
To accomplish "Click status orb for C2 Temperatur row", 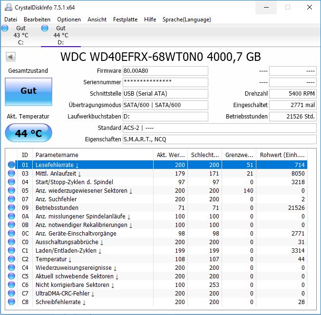I will pos(11,259).
